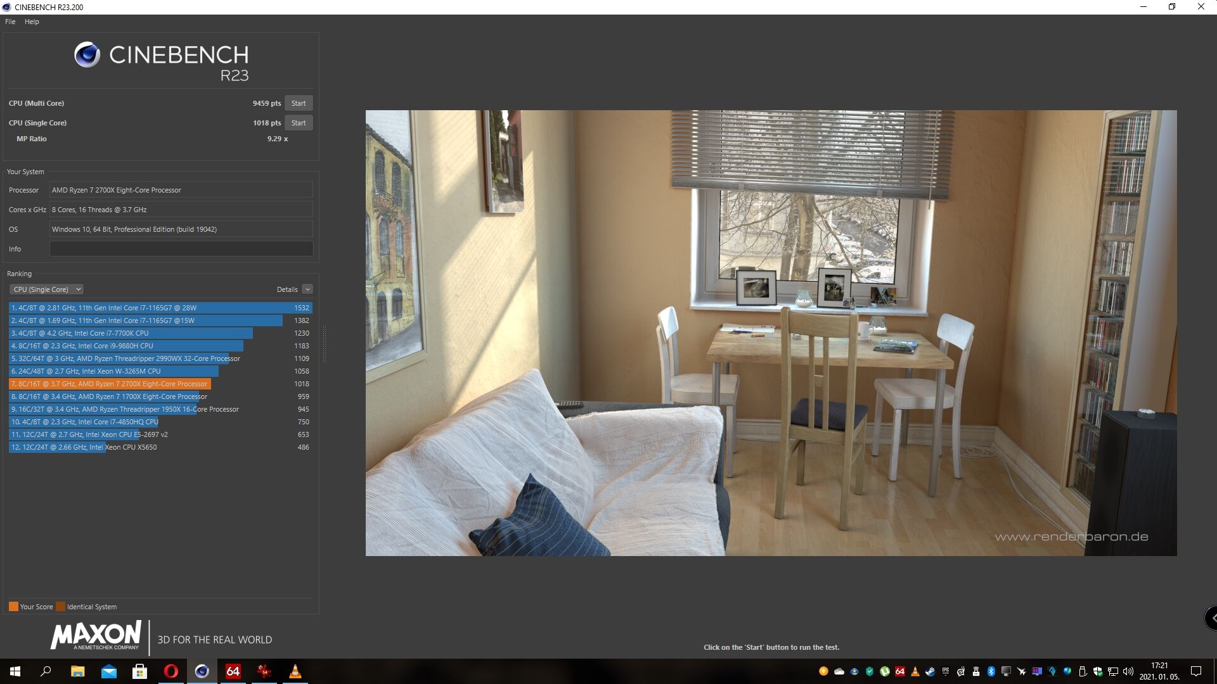Open network status tray icon

click(x=1113, y=671)
